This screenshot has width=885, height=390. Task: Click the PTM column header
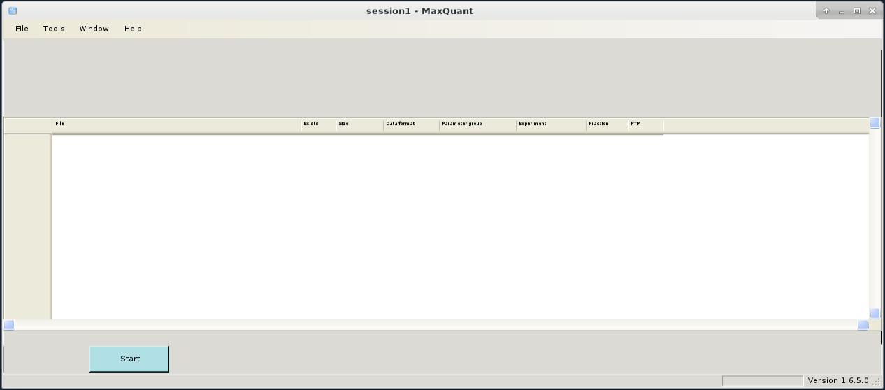[645, 124]
